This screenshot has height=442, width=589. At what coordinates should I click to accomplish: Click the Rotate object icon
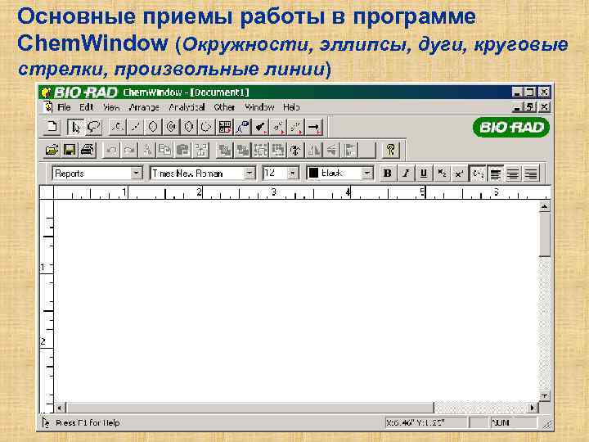click(x=295, y=151)
